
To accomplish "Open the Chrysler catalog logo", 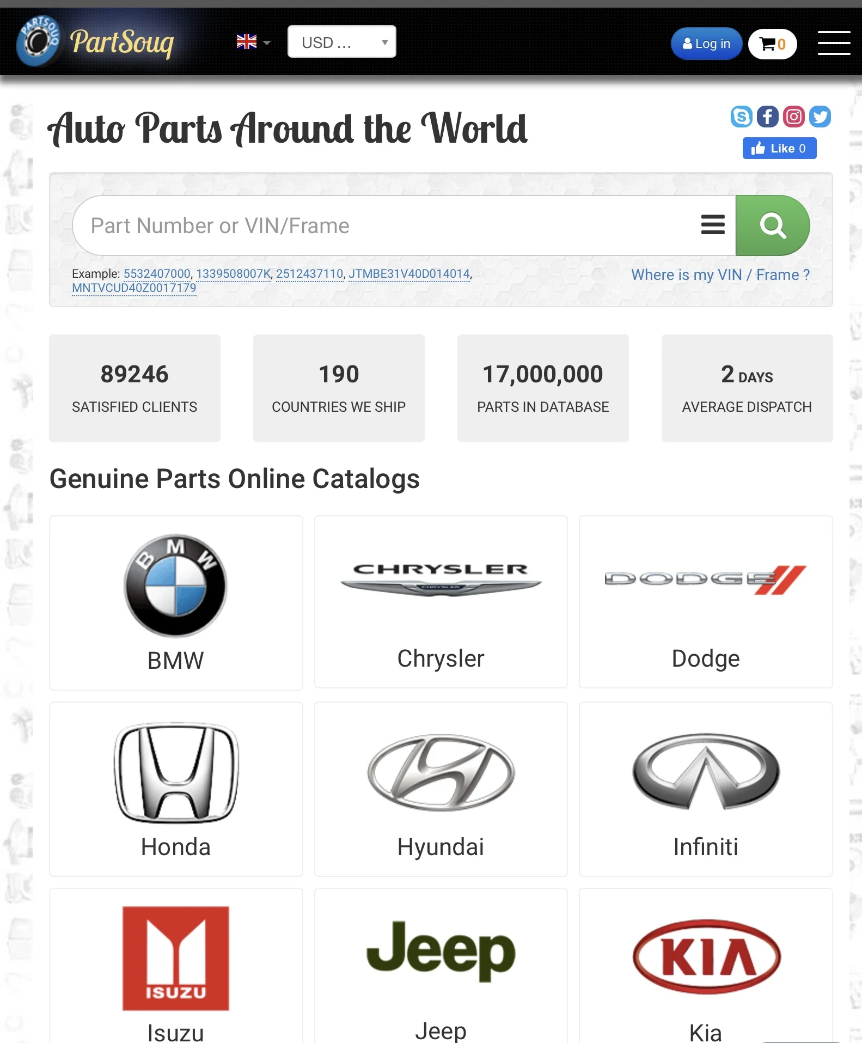I will [x=441, y=580].
